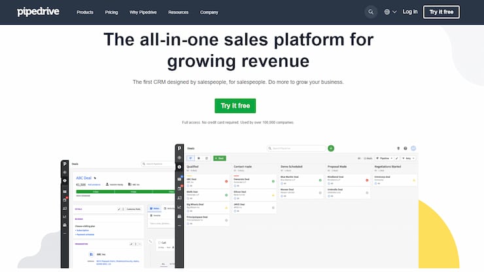Open the Company menu
This screenshot has width=484, height=272.
pyautogui.click(x=209, y=12)
